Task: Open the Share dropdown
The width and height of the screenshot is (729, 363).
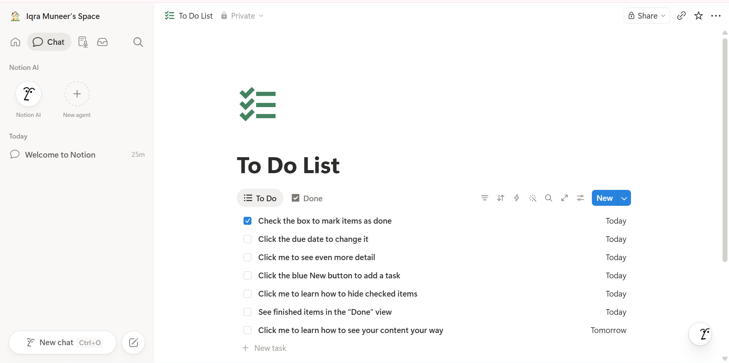Action: pyautogui.click(x=647, y=16)
